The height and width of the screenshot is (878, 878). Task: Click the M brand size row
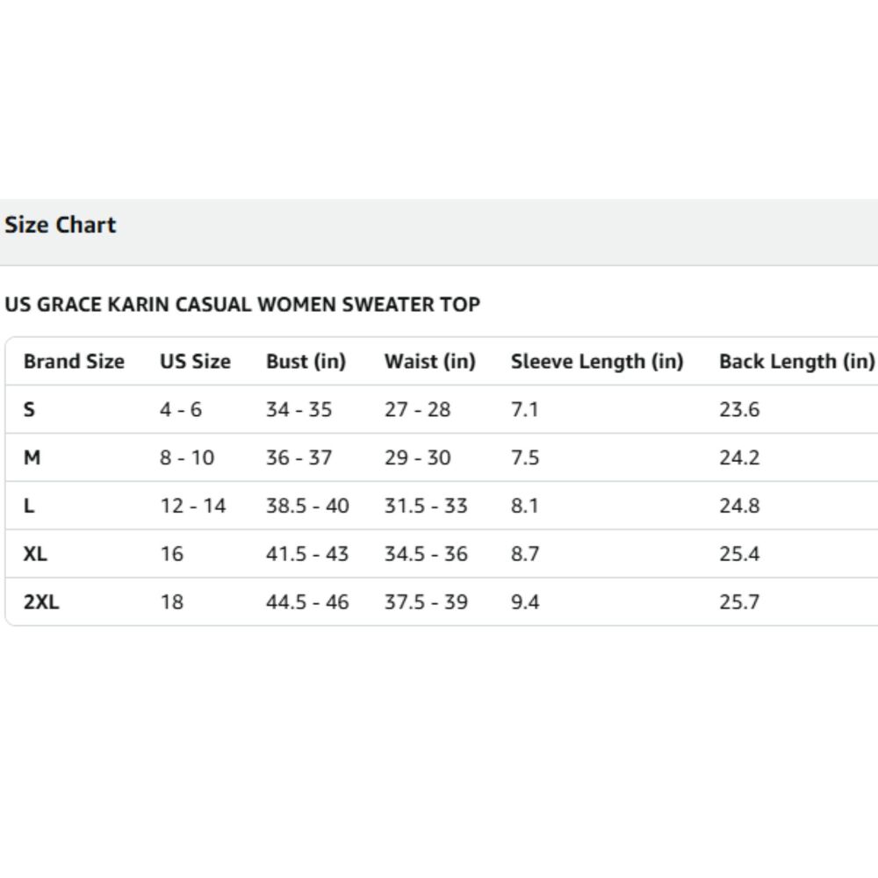tap(442, 457)
